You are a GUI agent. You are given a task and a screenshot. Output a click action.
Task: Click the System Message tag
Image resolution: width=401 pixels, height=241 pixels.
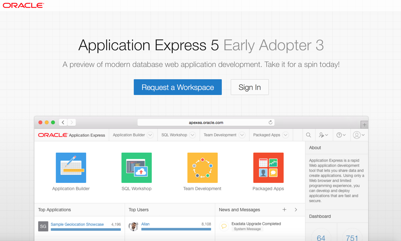click(247, 229)
